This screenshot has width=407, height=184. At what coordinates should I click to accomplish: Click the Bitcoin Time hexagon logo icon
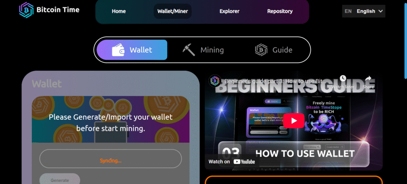pos(26,10)
